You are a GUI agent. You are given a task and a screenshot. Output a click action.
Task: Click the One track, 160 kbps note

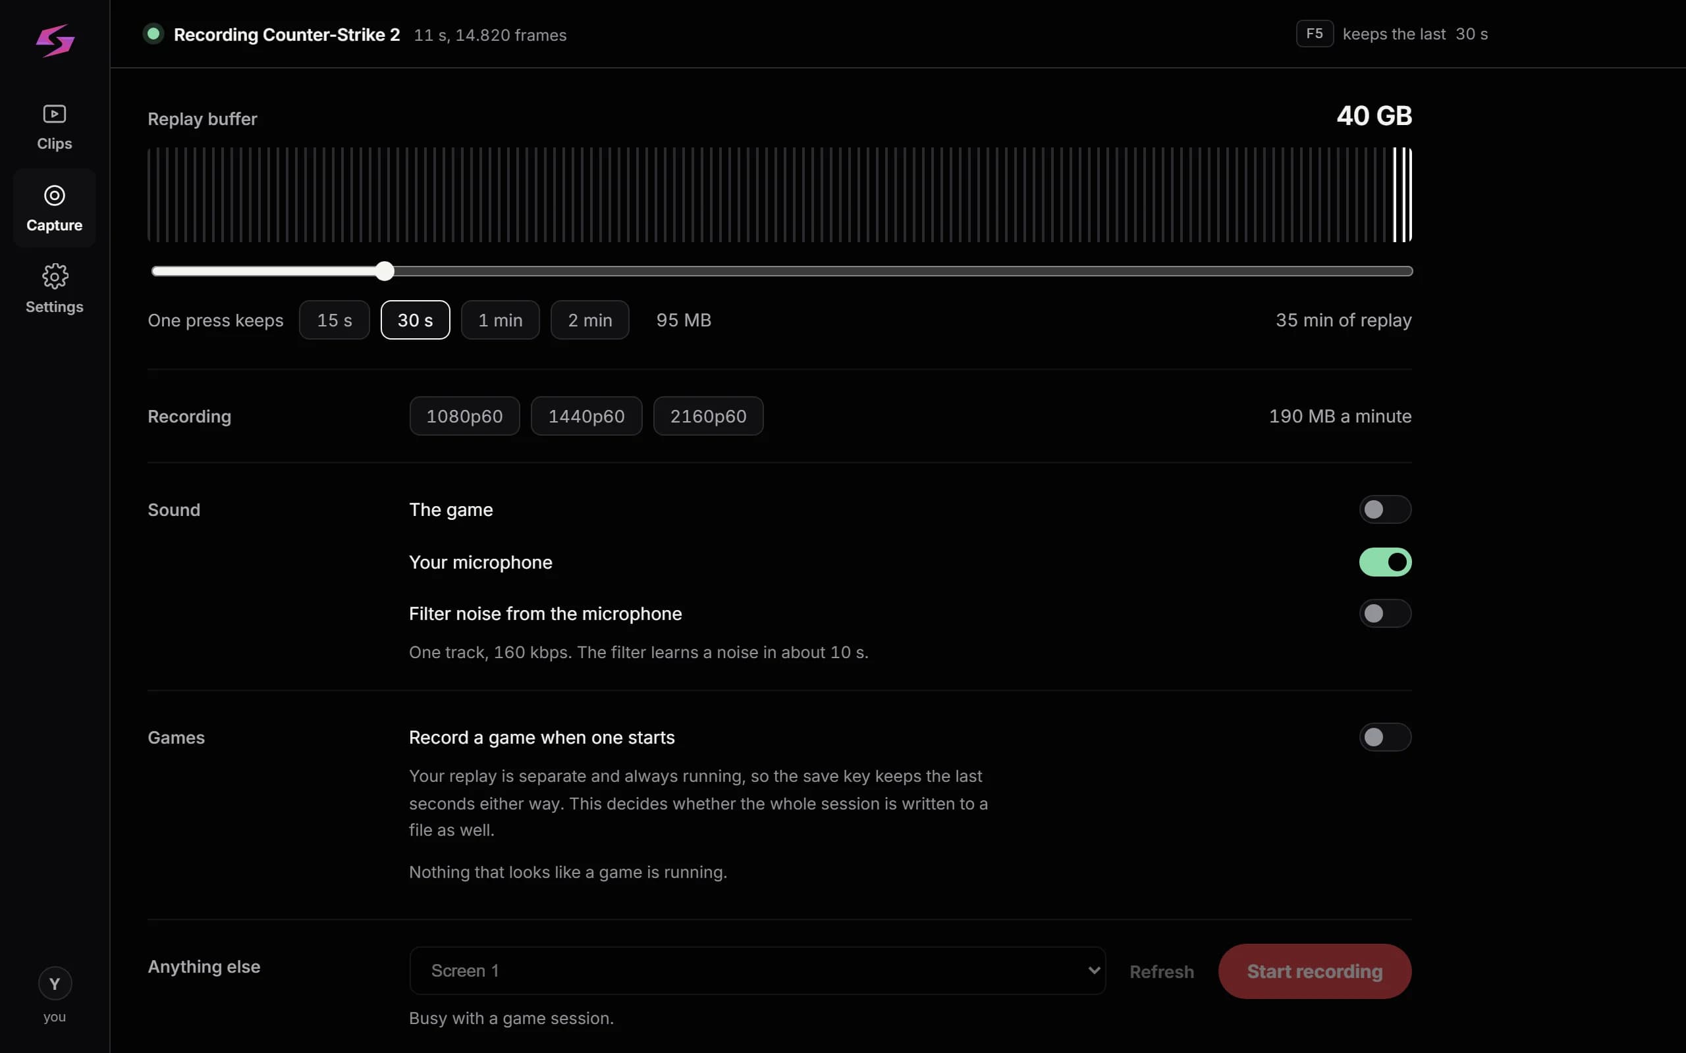click(x=638, y=653)
